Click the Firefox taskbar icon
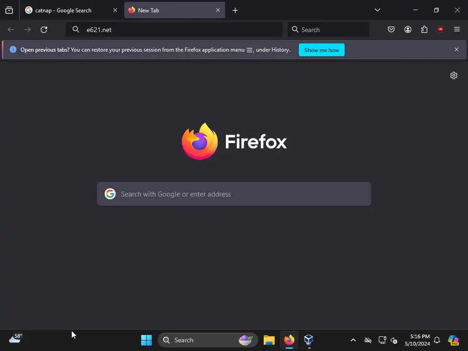The image size is (468, 351). click(x=289, y=340)
